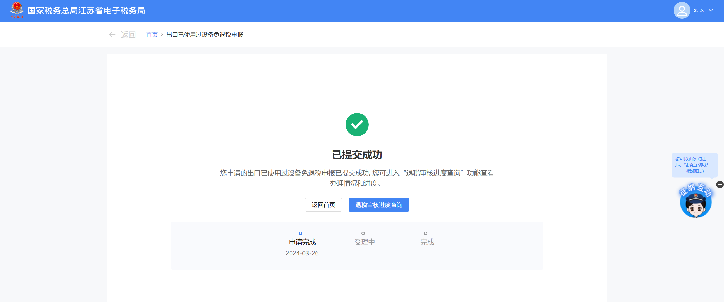Open 退税审核进度查询 button
This screenshot has width=724, height=302.
[x=378, y=204]
